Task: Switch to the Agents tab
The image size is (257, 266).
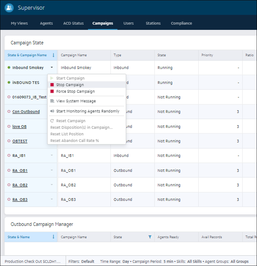Action: pos(46,23)
